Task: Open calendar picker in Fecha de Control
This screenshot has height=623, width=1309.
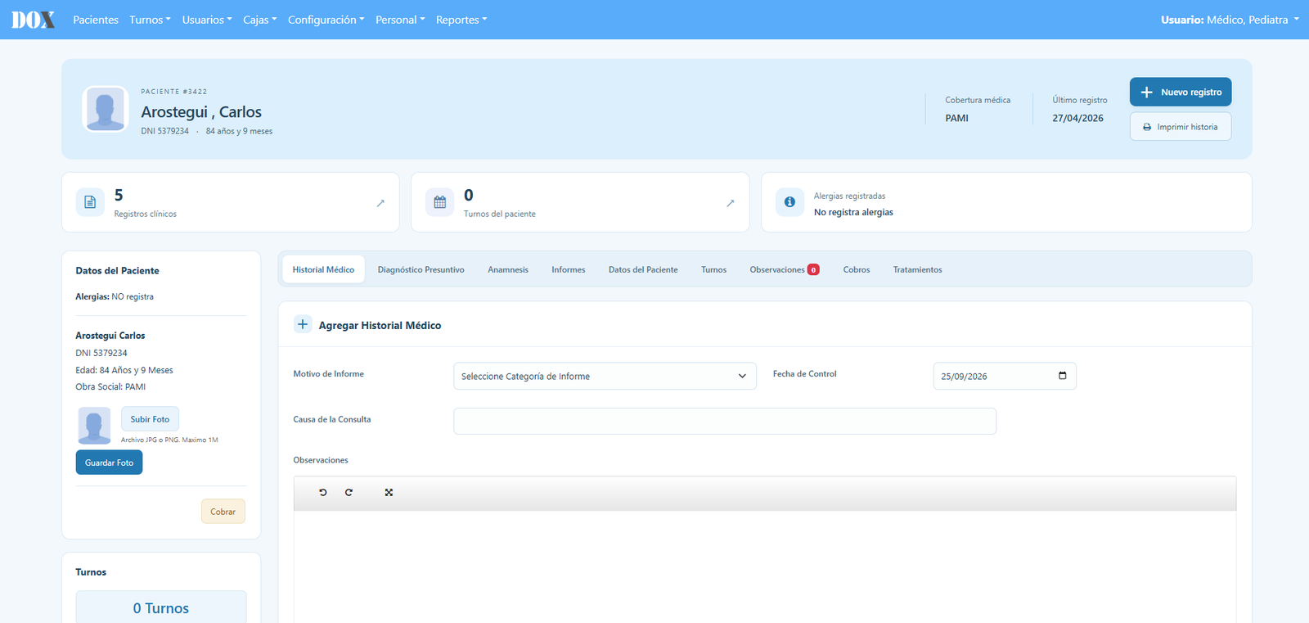Action: (1063, 376)
